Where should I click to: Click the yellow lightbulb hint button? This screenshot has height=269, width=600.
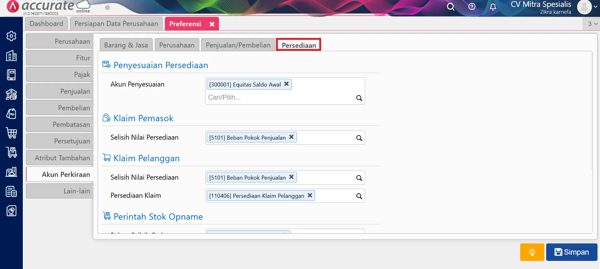click(532, 252)
